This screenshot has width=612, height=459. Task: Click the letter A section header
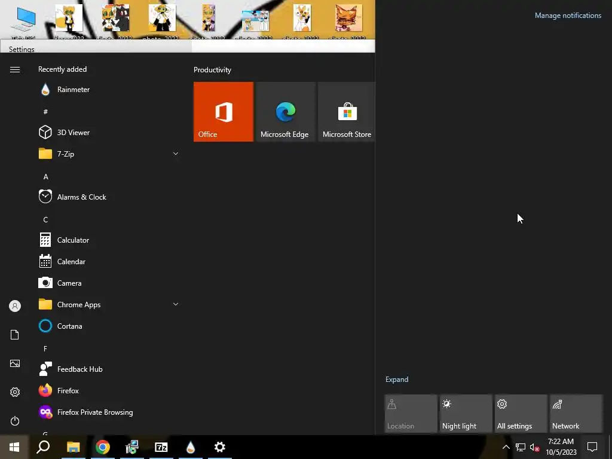(45, 177)
